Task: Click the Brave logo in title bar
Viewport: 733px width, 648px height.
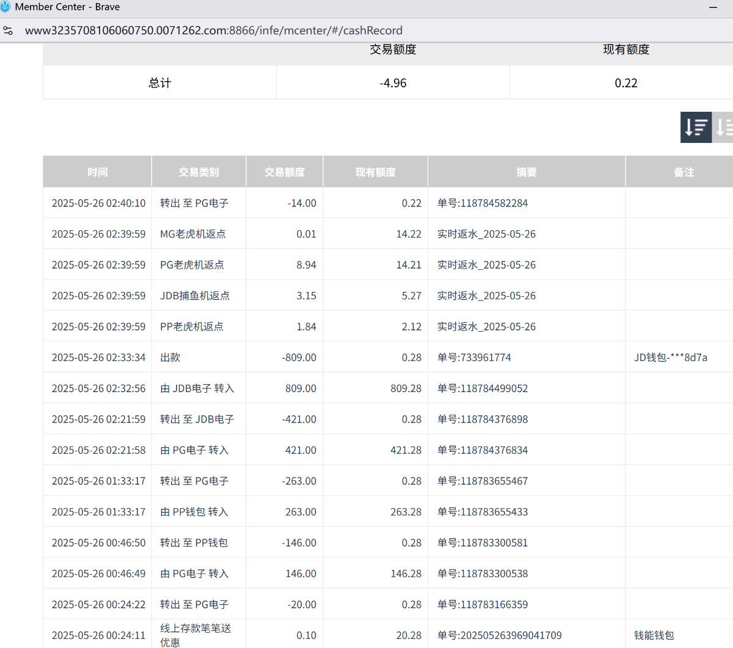Action: tap(6, 7)
